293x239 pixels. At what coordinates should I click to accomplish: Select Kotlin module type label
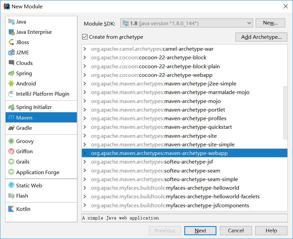pyautogui.click(x=23, y=209)
